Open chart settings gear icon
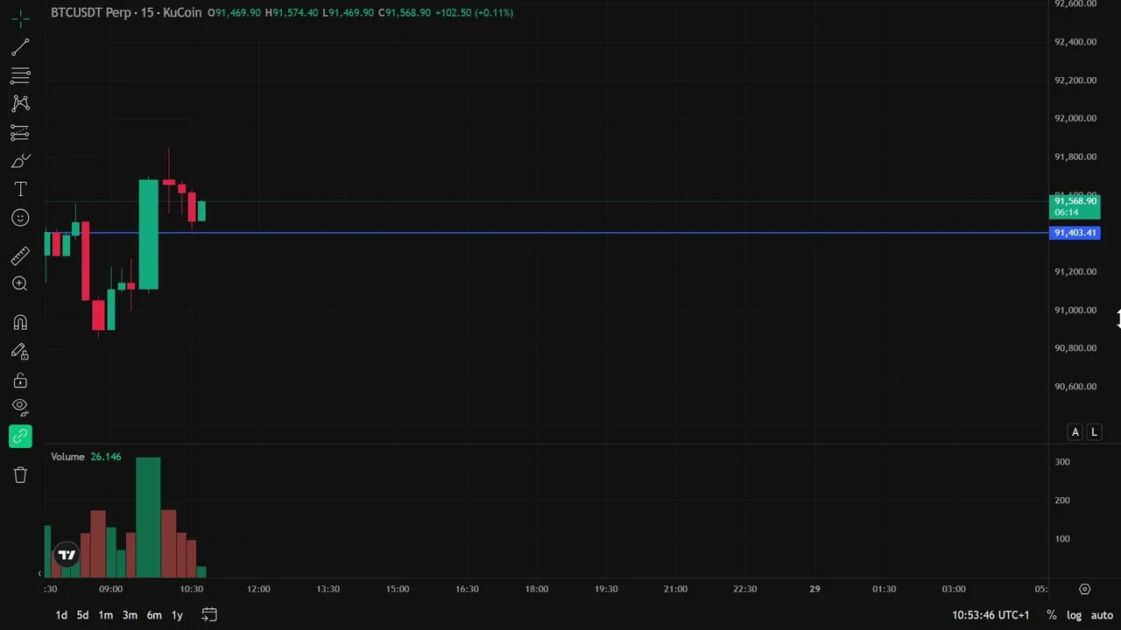This screenshot has width=1121, height=630. [1084, 589]
